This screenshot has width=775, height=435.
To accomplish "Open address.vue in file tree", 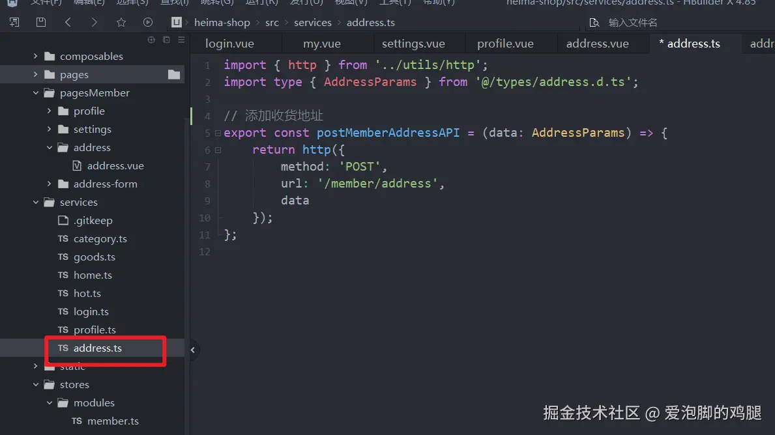I will [x=115, y=165].
